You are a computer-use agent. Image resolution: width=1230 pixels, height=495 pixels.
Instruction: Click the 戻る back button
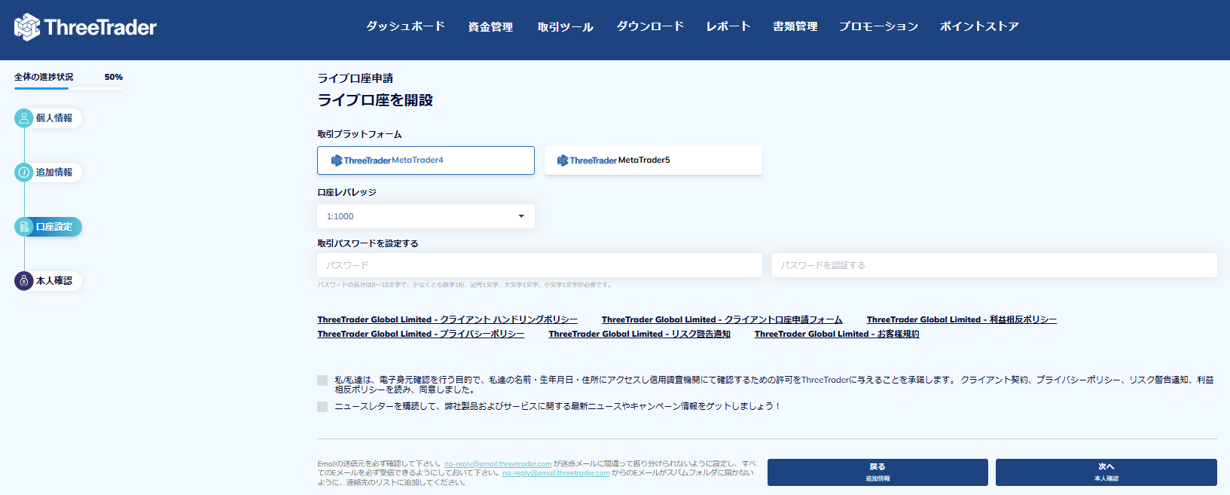coord(877,472)
